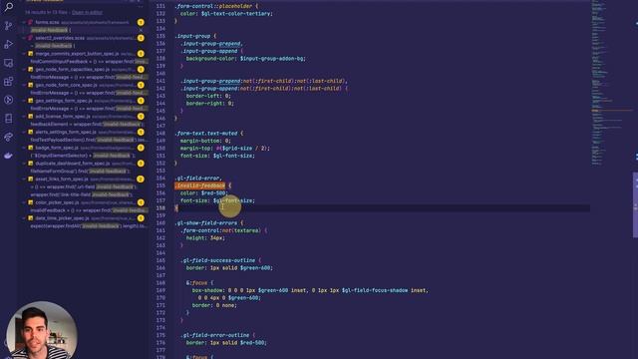Image resolution: width=638 pixels, height=359 pixels.
Task: Dismiss the forms.scss invalid-feedback match
Action: [x=141, y=30]
